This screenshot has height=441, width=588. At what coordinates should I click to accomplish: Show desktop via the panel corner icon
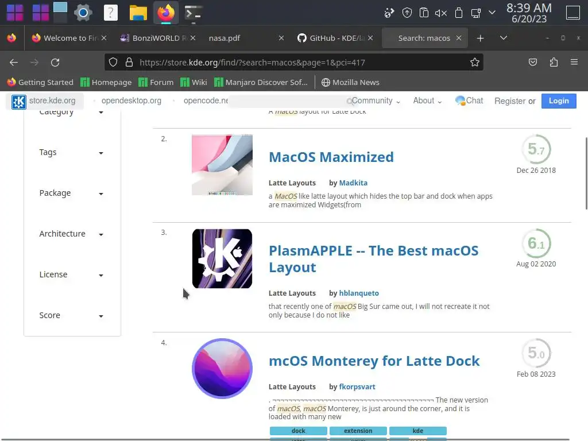click(572, 13)
